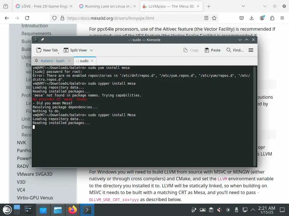Open New Tab profile dropdown arrow
This screenshot has height=216, width=289.
click(x=58, y=53)
